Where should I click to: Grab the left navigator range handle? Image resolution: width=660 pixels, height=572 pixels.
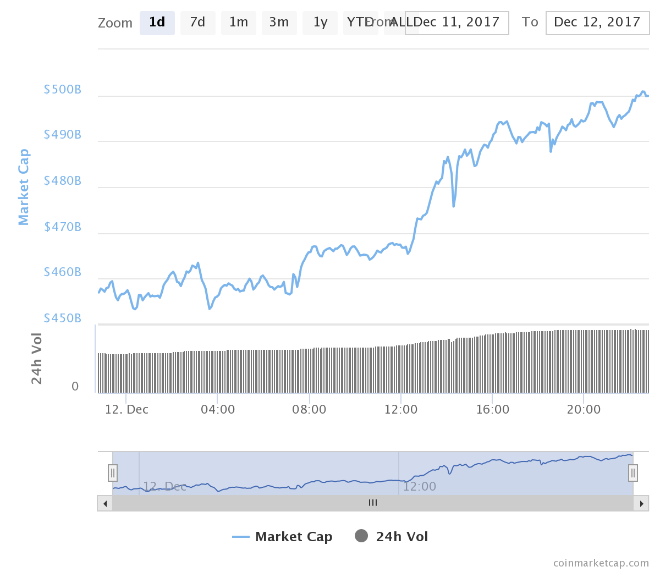113,473
